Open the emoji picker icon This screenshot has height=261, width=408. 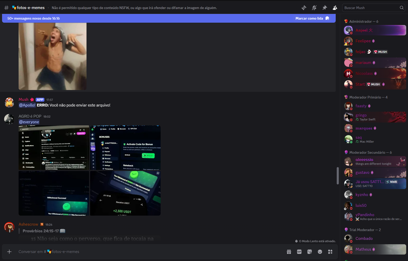320,252
